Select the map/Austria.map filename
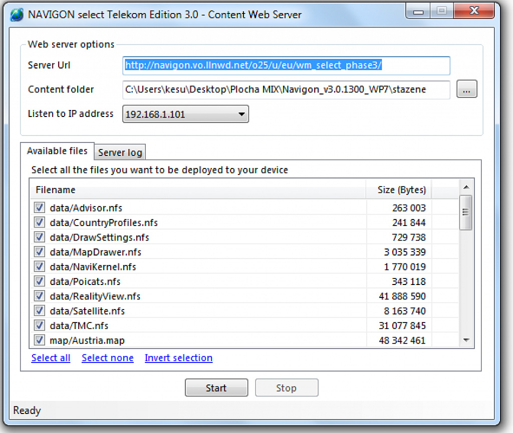Viewport: 513px width, 433px height. pos(87,340)
